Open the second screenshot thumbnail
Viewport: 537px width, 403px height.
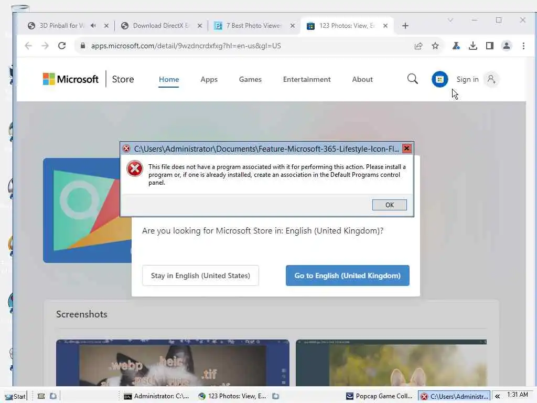pos(391,363)
